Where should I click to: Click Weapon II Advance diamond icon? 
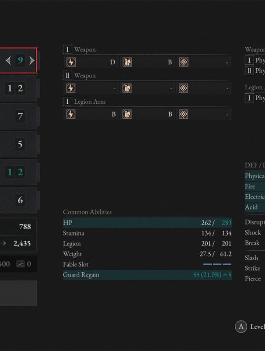pyautogui.click(x=184, y=88)
